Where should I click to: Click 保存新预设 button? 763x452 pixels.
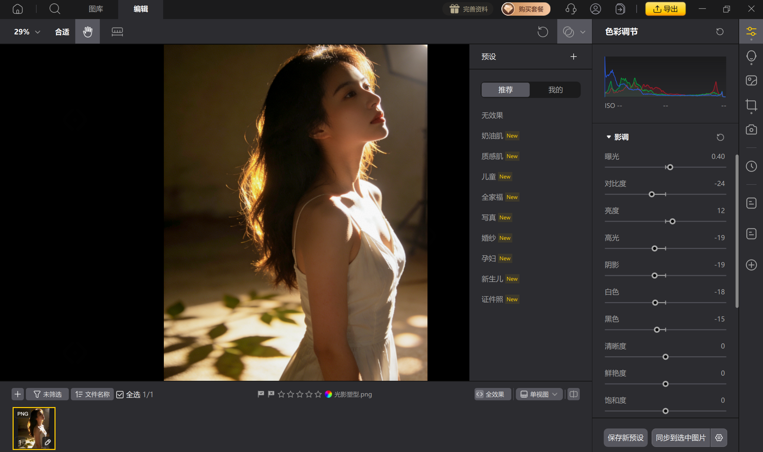click(625, 438)
